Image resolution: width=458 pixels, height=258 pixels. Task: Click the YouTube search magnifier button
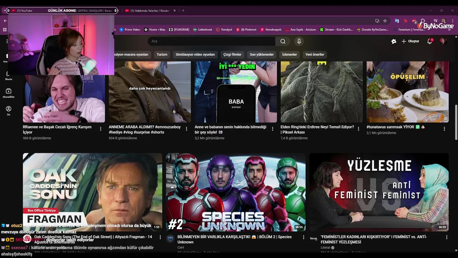click(x=283, y=41)
